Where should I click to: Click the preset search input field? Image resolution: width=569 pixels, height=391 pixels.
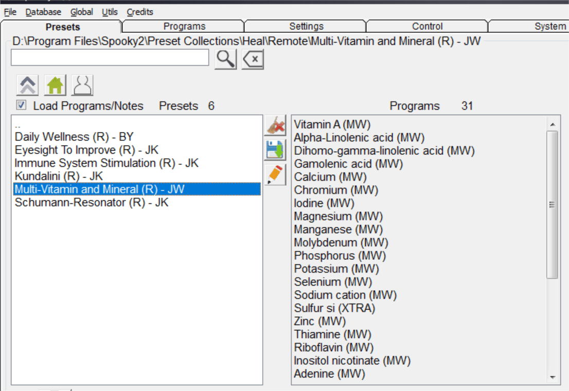(x=110, y=57)
